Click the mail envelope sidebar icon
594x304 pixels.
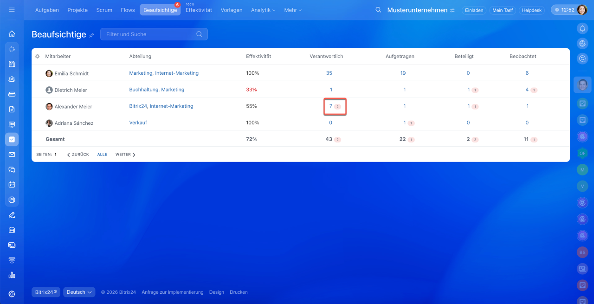12,155
